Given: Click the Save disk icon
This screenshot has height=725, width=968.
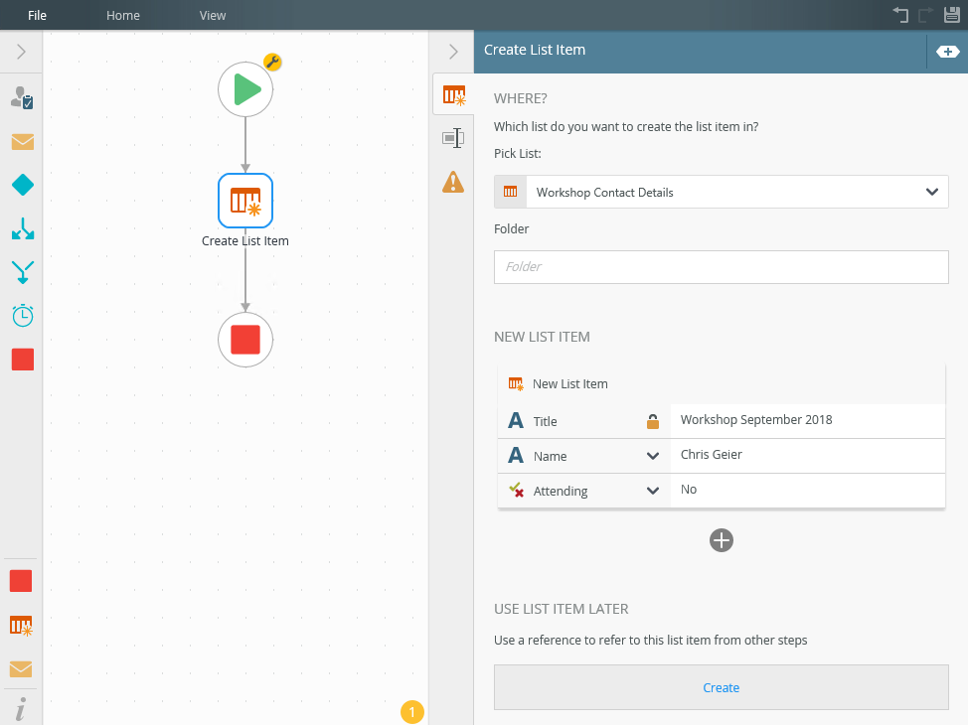Looking at the screenshot, I should click(x=951, y=15).
